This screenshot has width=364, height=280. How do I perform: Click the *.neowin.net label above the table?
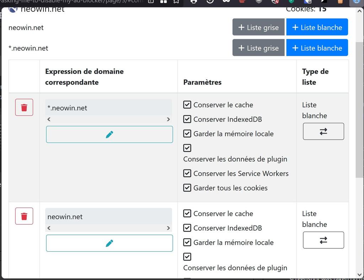28,48
